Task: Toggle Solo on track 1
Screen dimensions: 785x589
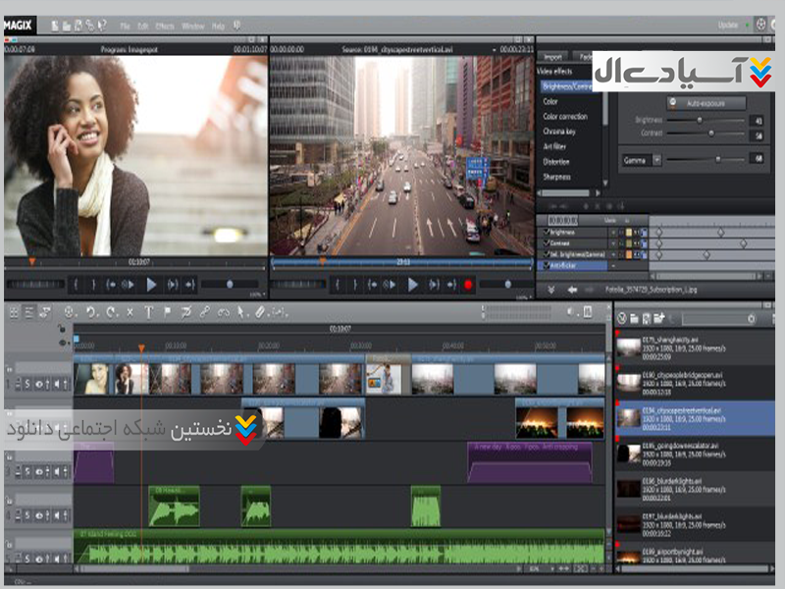Action: click(28, 384)
